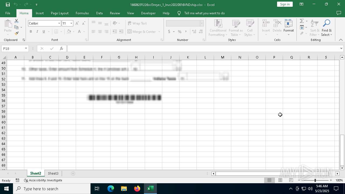The height and width of the screenshot is (194, 345).
Task: Toggle Top Align
Action: [93, 23]
